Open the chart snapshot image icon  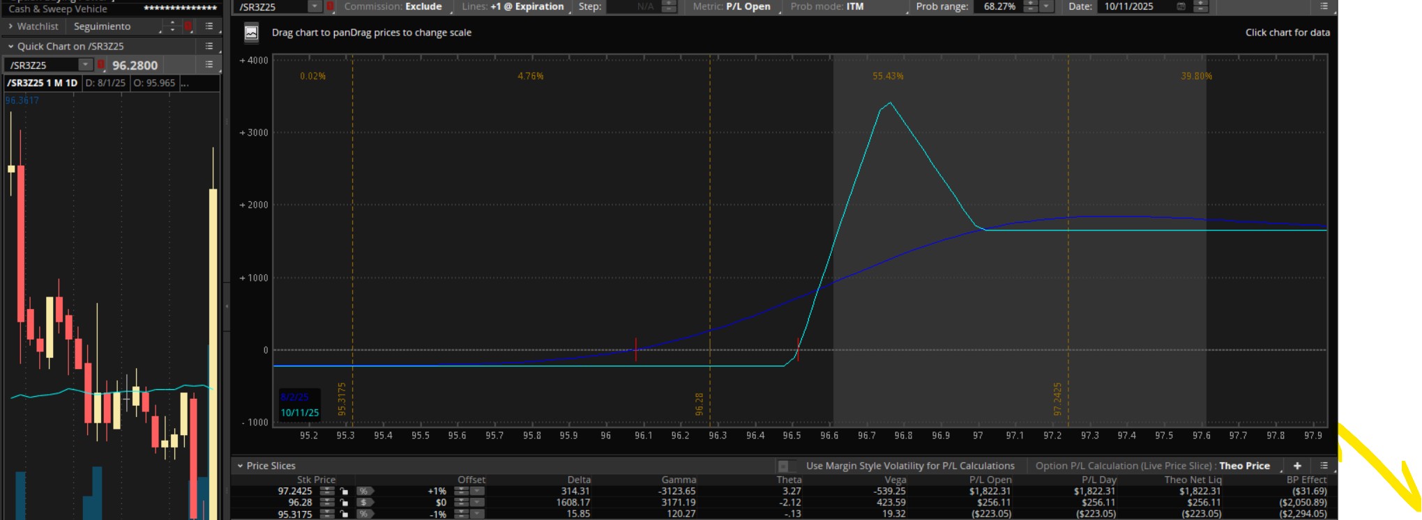(x=251, y=33)
